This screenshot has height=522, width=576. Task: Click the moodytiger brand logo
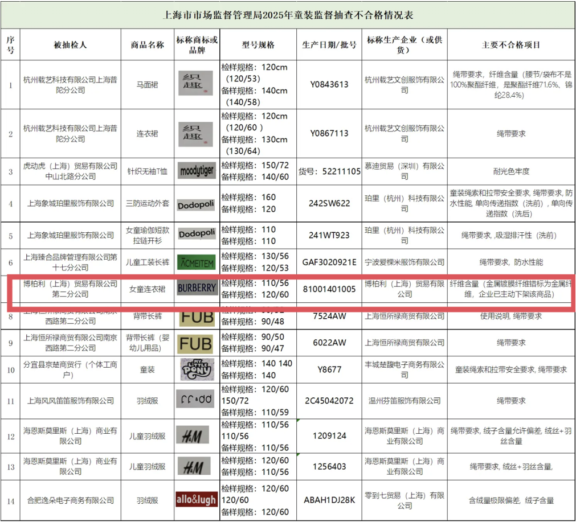pos(197,171)
